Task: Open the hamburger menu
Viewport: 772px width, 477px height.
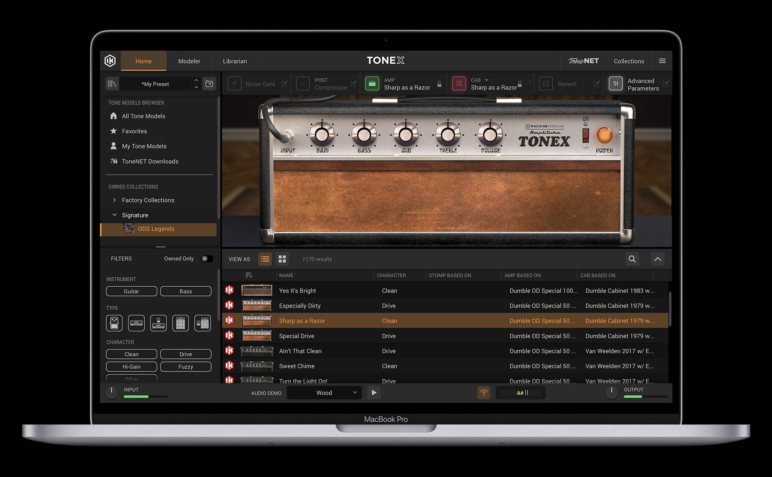Action: pos(662,61)
